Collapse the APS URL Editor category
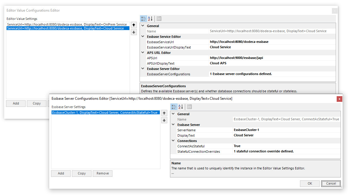Screen dimensions: 348x195 [143, 52]
